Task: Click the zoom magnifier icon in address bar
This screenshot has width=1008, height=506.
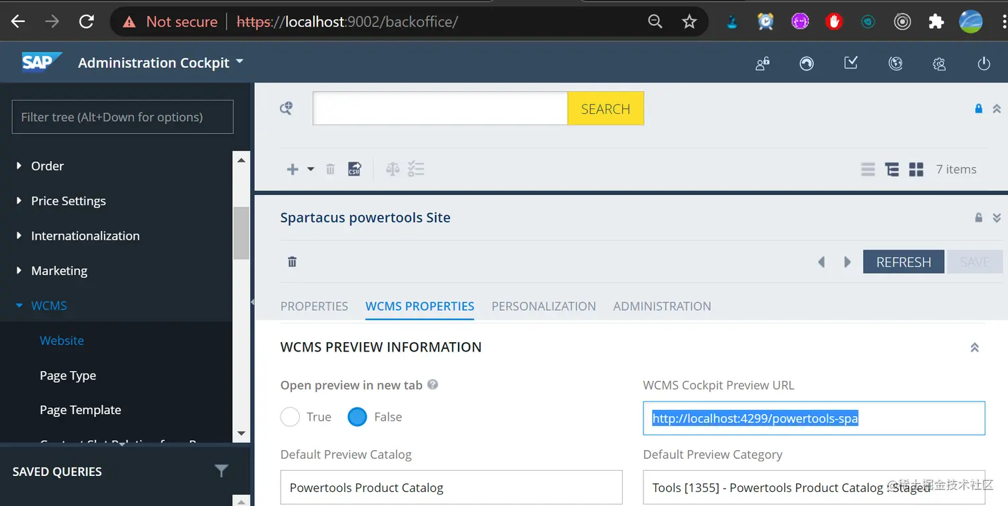Action: coord(655,22)
